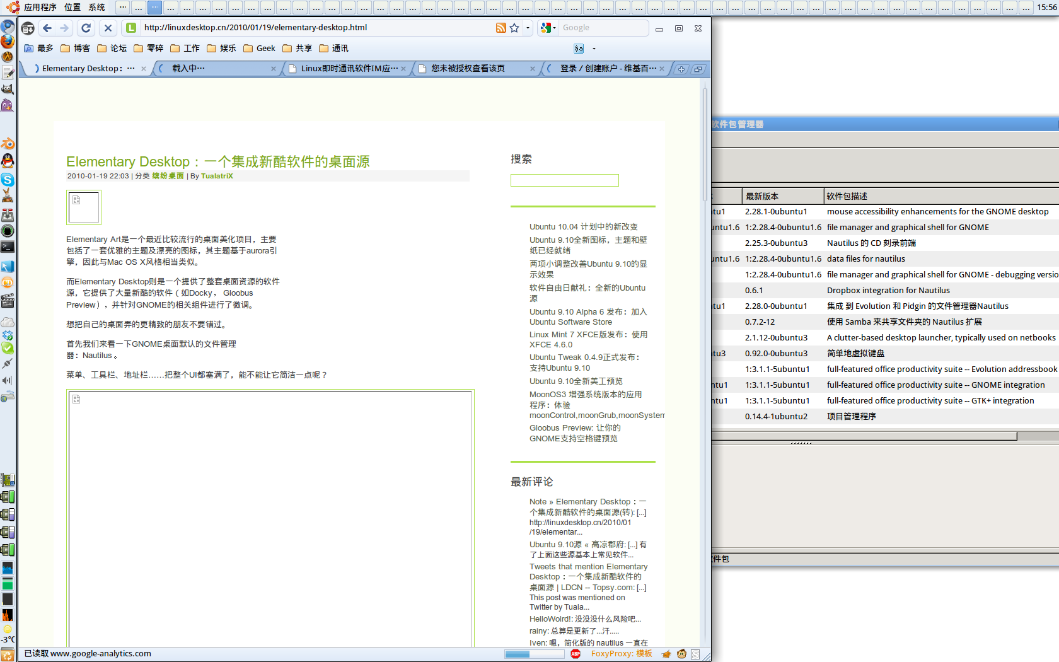Image resolution: width=1059 pixels, height=662 pixels.
Task: Select 'Nautilus 的 CD 刻录前端' package row
Action: [x=885, y=243]
